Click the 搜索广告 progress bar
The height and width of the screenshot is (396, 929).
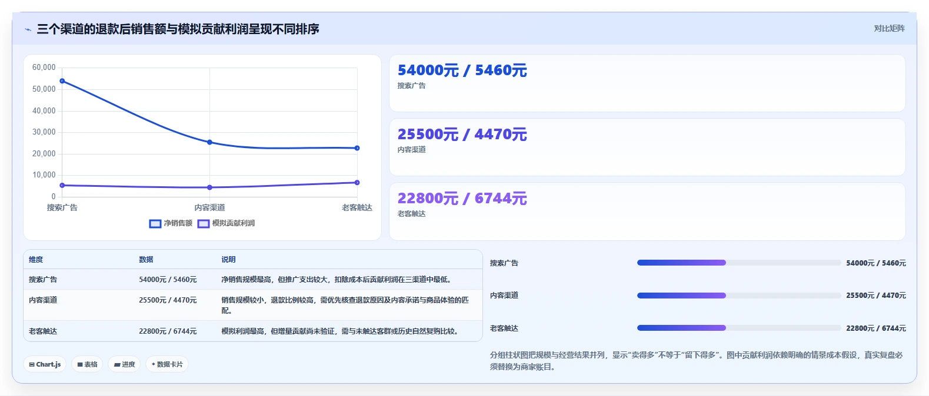coord(739,263)
